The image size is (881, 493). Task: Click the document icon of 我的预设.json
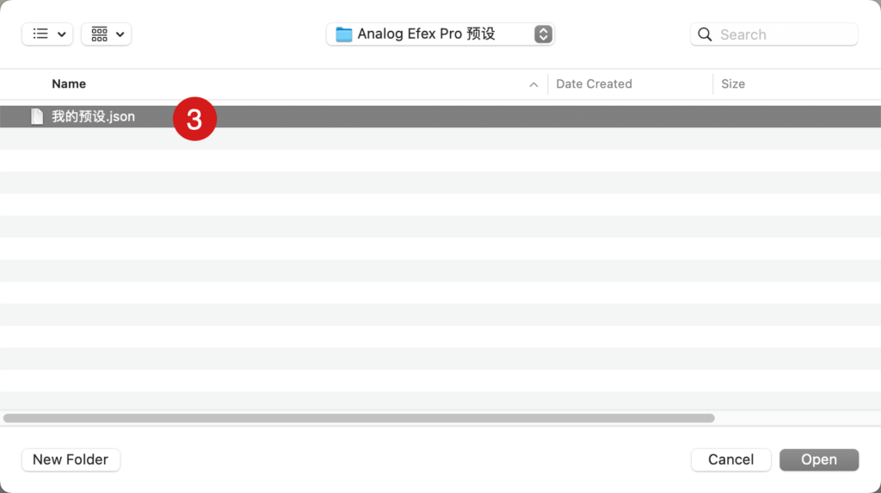pos(37,116)
